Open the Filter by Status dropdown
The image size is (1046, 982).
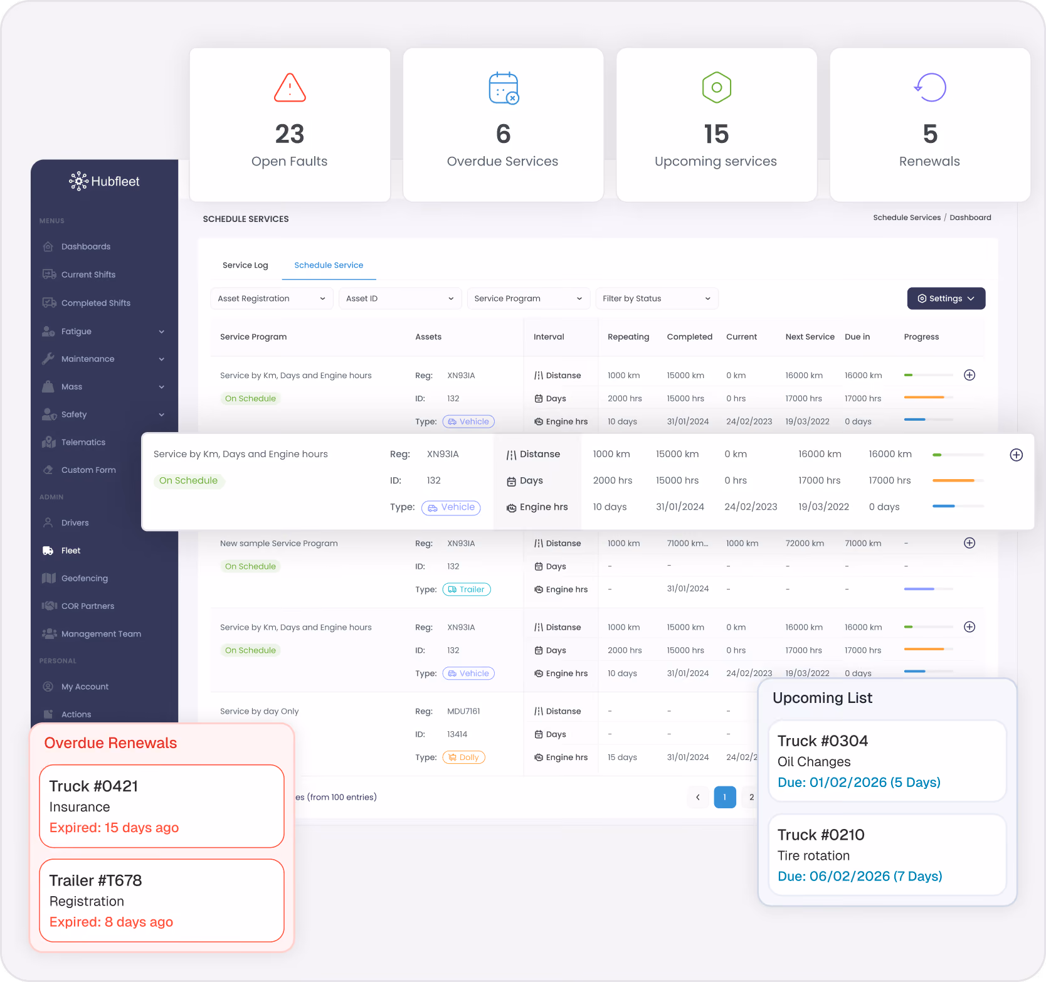657,298
